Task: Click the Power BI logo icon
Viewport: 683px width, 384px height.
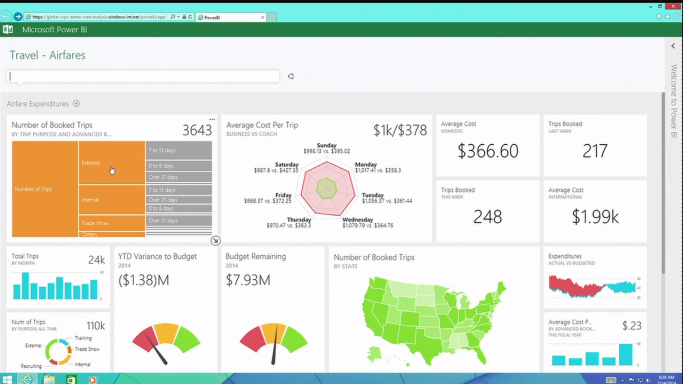Action: pyautogui.click(x=7, y=29)
